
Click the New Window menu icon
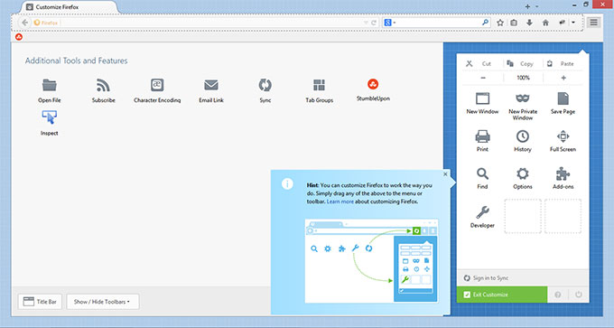[482, 98]
